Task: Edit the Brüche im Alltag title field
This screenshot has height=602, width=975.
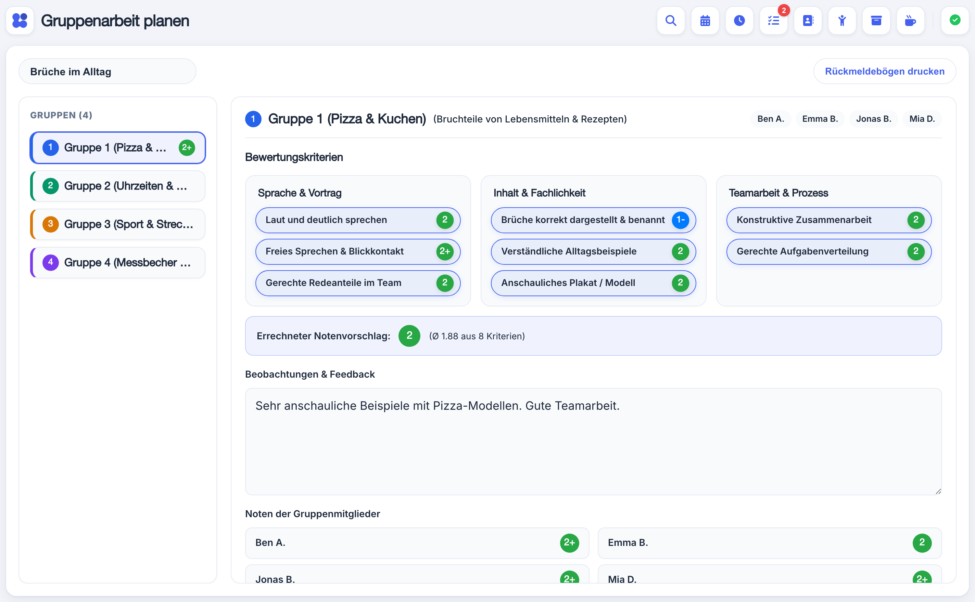Action: (107, 72)
